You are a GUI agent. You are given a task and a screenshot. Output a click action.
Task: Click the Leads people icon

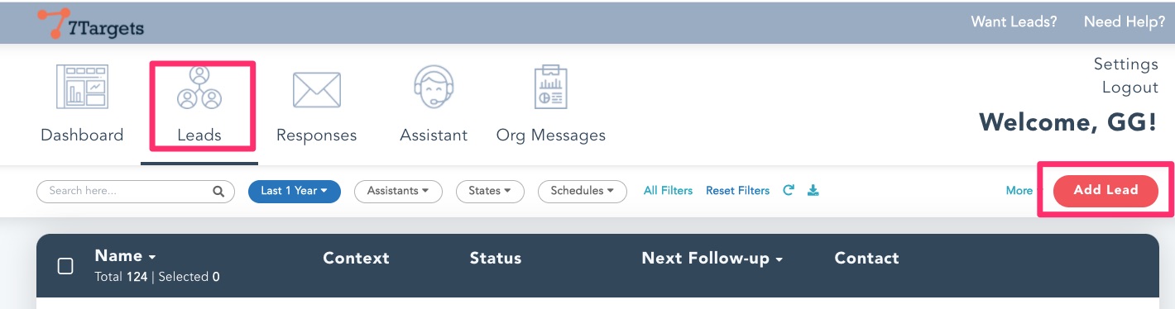click(199, 88)
